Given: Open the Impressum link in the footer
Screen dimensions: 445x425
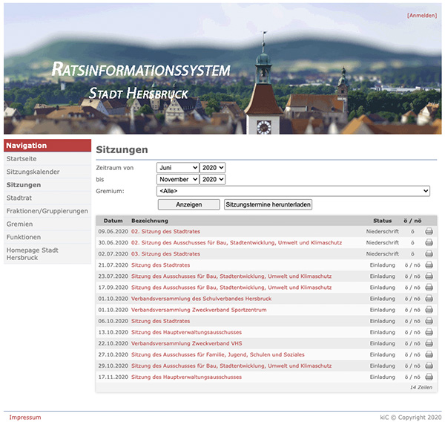Looking at the screenshot, I should pos(25,418).
